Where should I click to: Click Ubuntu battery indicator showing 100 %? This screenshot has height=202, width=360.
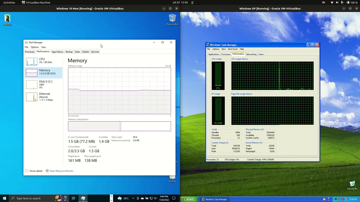click(x=352, y=3)
